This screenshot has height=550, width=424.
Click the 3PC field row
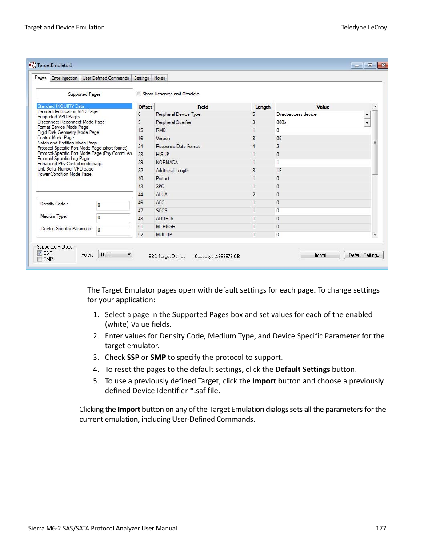(253, 187)
